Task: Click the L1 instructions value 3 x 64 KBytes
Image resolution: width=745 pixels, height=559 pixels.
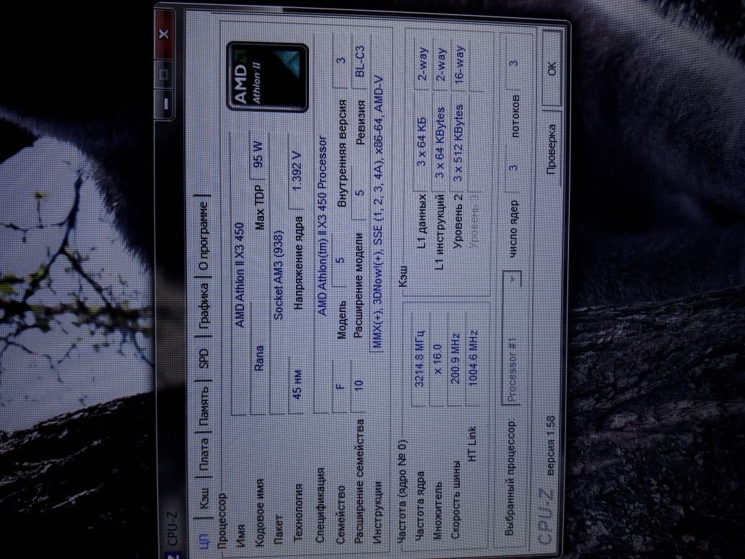Action: [x=440, y=141]
